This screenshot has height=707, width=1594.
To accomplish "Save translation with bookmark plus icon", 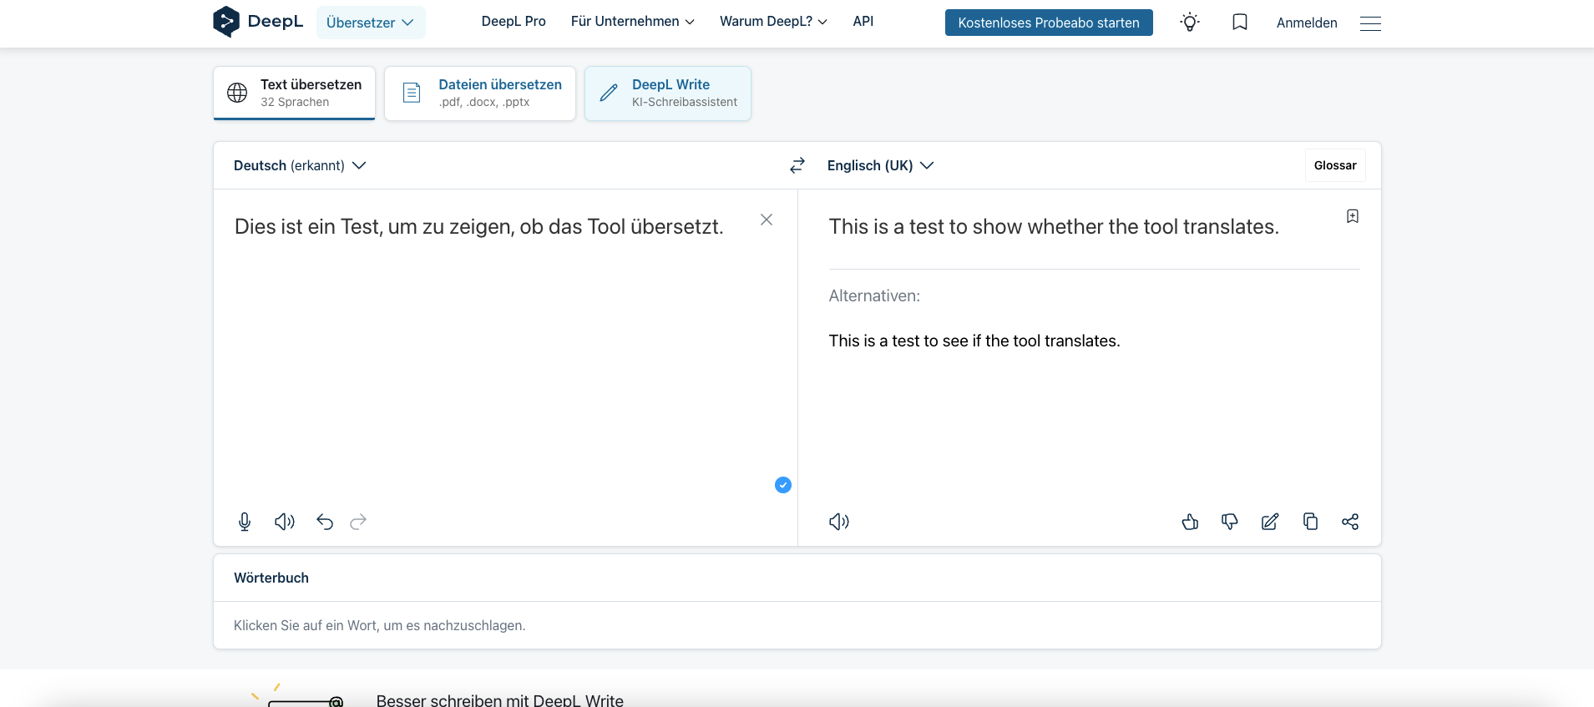I will [x=1353, y=216].
